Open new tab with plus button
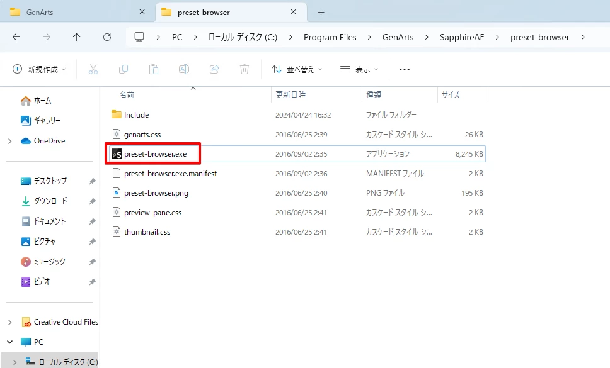 pos(321,13)
